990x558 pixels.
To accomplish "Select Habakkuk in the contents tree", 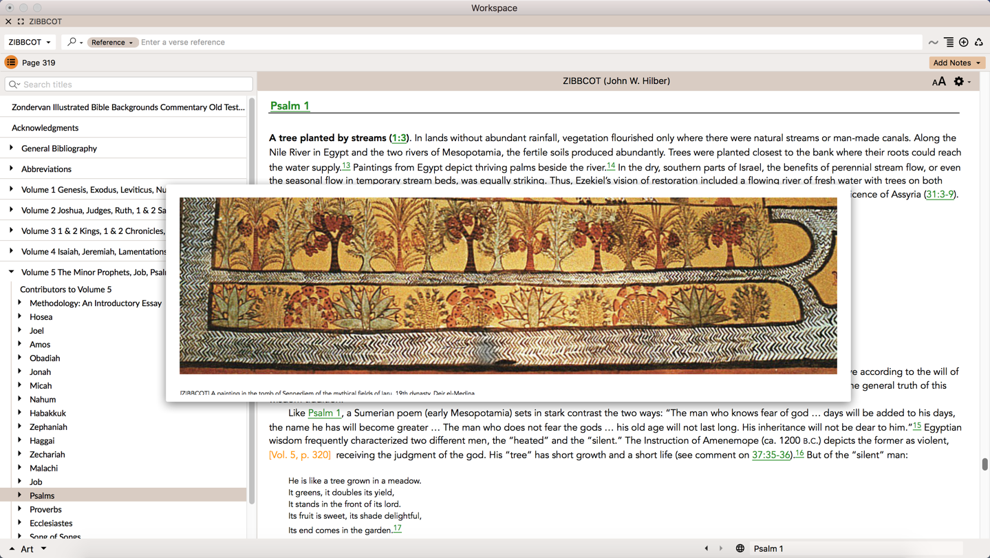I will [x=47, y=414].
